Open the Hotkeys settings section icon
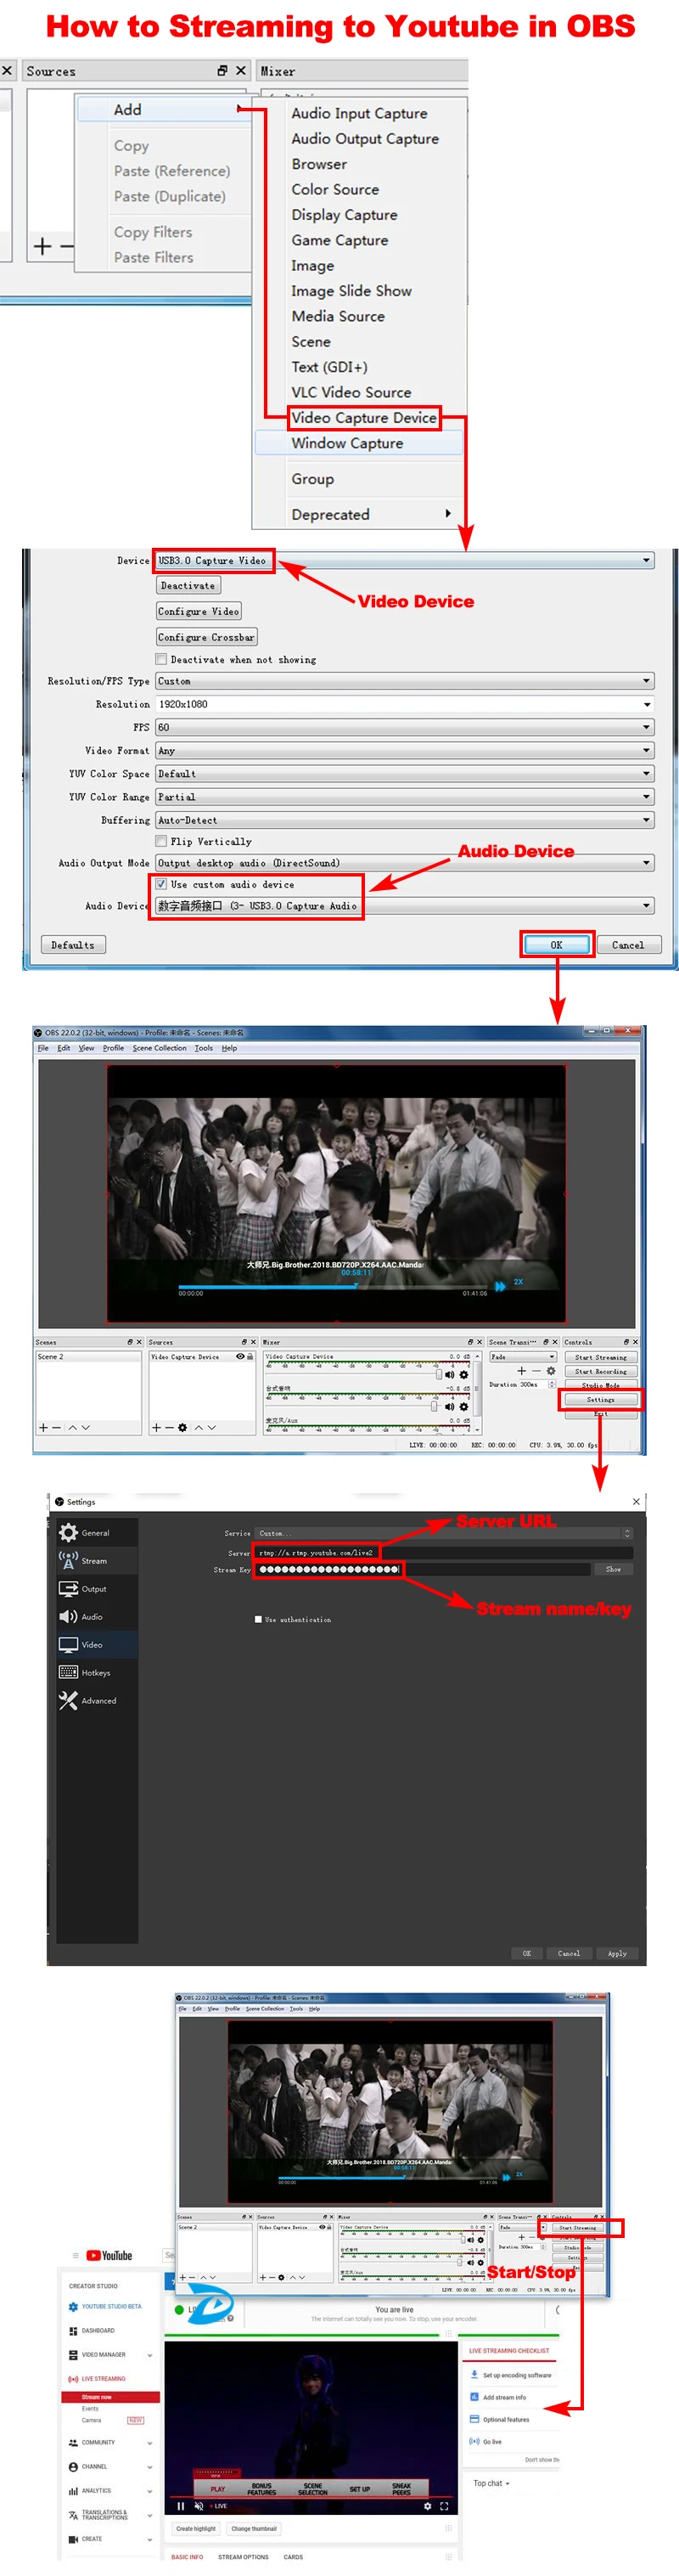This screenshot has height=2576, width=679. pos(68,1671)
